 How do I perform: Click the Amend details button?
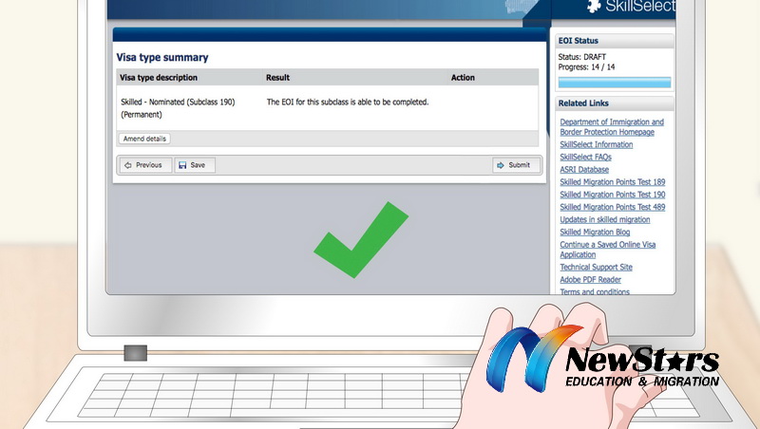tap(144, 139)
